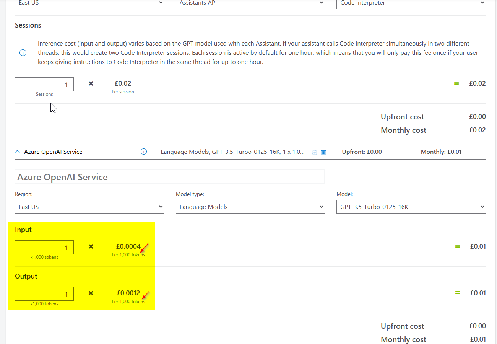The width and height of the screenshot is (497, 344).
Task: Click the Language Models summary text
Action: click(232, 152)
